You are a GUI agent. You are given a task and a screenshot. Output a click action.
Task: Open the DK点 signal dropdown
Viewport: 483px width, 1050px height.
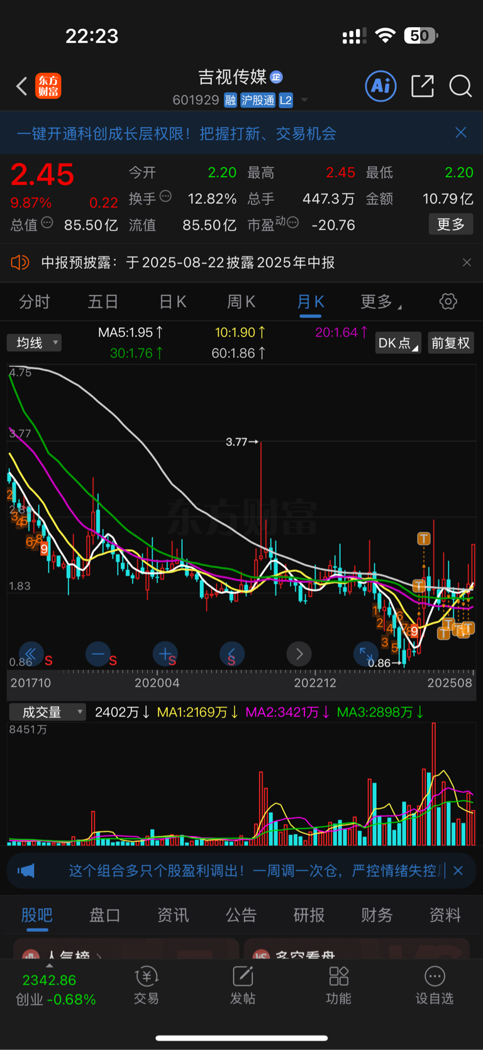pyautogui.click(x=398, y=343)
